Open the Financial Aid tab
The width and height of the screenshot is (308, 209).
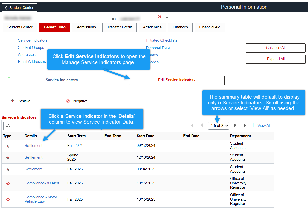pos(210,27)
